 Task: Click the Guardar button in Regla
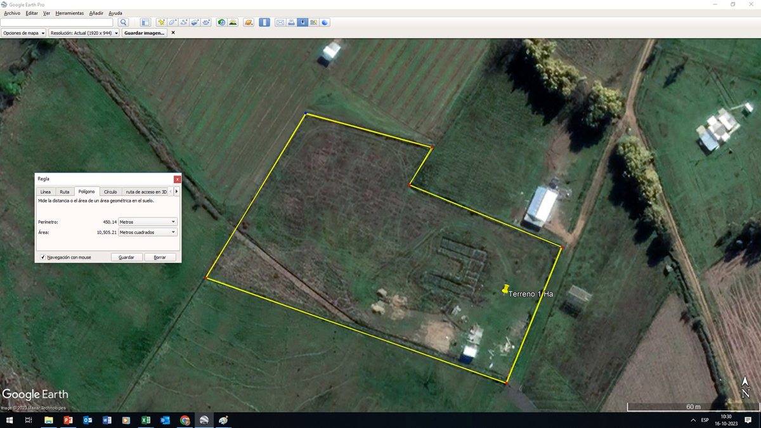[126, 257]
